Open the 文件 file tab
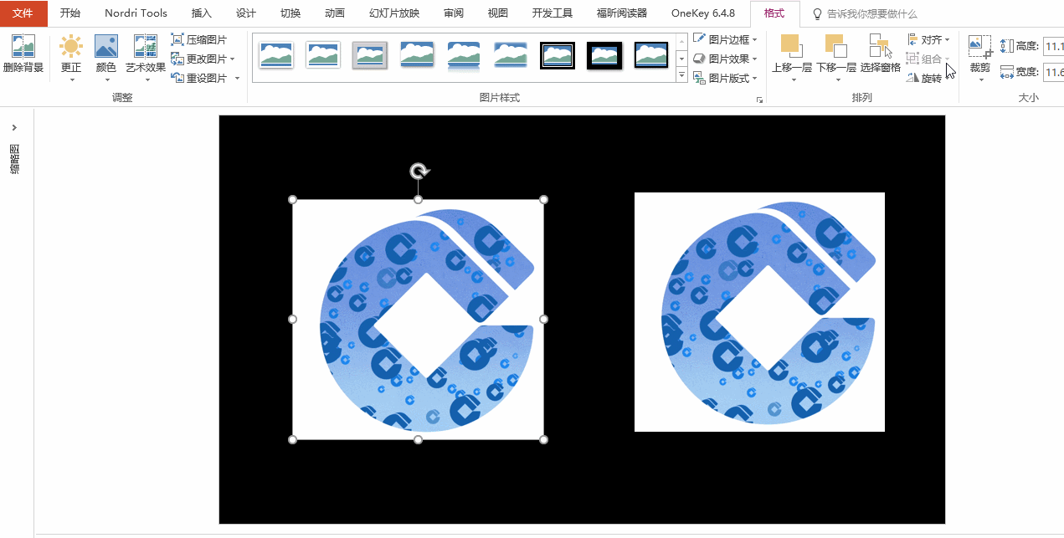The width and height of the screenshot is (1064, 538). pos(23,13)
